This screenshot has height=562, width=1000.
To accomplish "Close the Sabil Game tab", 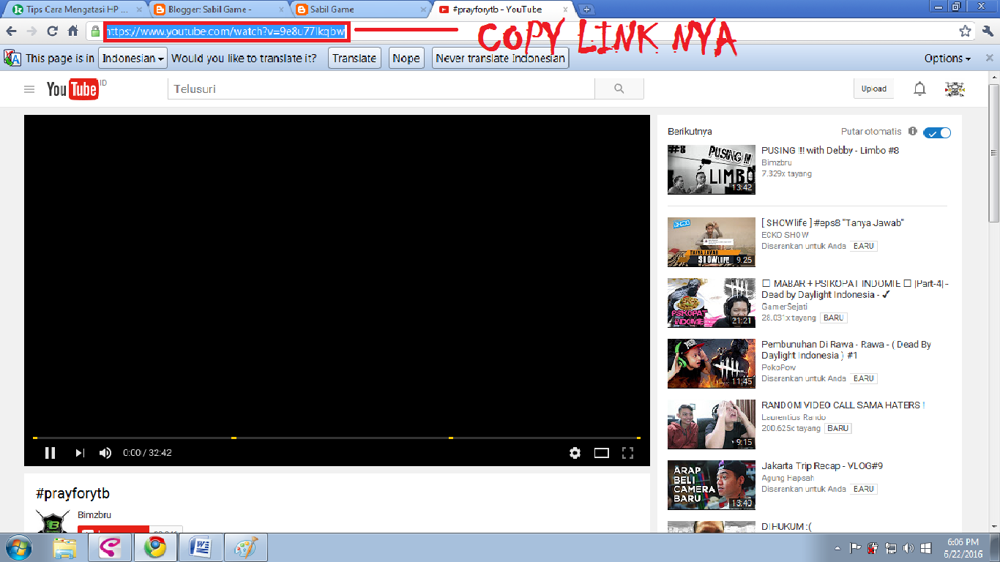I will (423, 10).
